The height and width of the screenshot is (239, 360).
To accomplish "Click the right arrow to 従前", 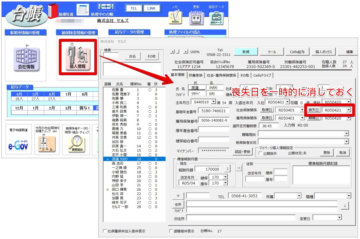I will (239, 168).
